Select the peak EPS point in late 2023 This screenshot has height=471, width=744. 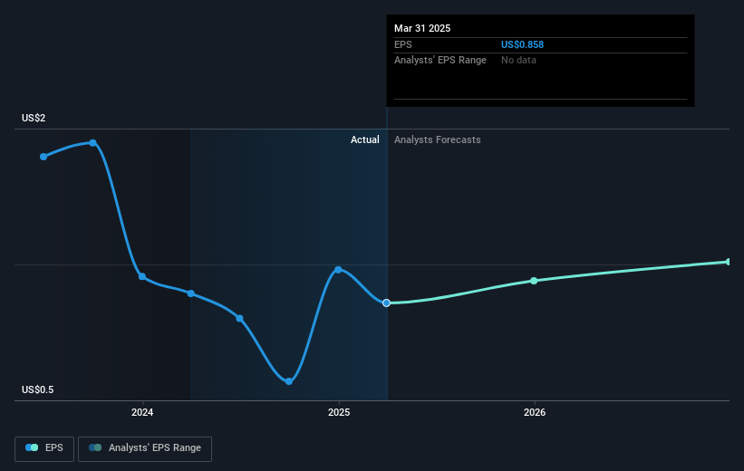click(x=93, y=143)
